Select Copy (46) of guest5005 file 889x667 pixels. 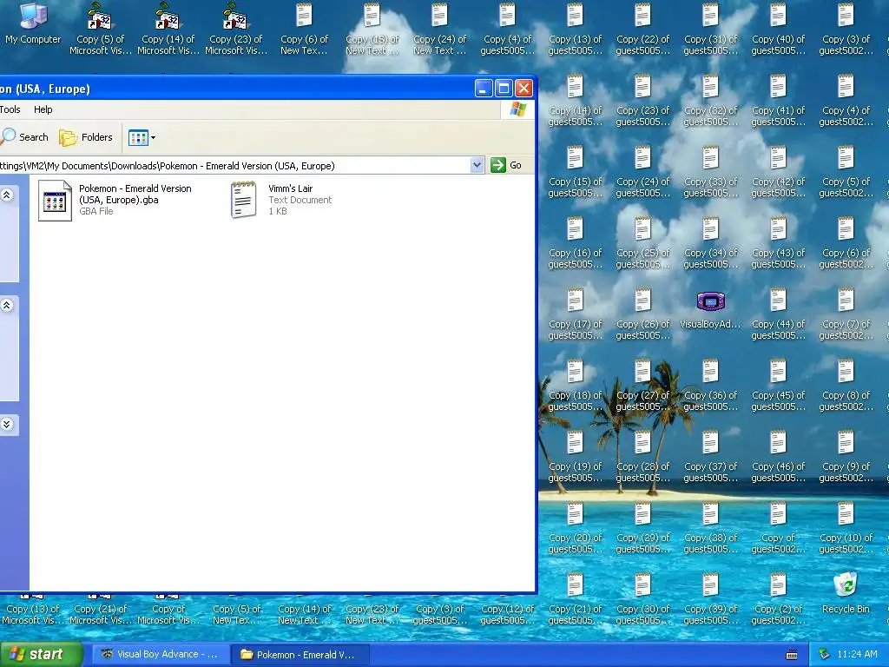[x=778, y=457]
